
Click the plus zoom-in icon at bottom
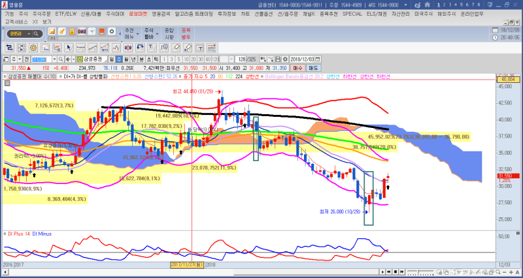pyautogui.click(x=512, y=272)
